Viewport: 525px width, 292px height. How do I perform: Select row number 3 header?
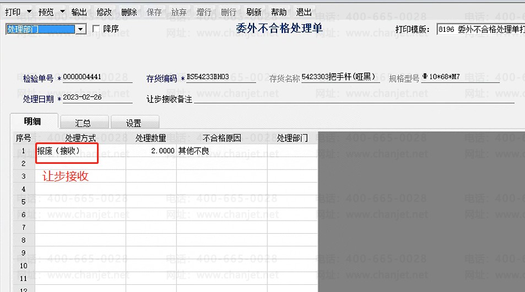tap(24, 176)
